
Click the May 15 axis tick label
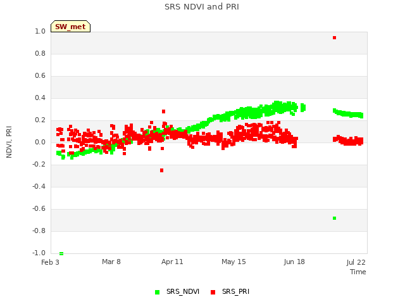click(x=234, y=262)
